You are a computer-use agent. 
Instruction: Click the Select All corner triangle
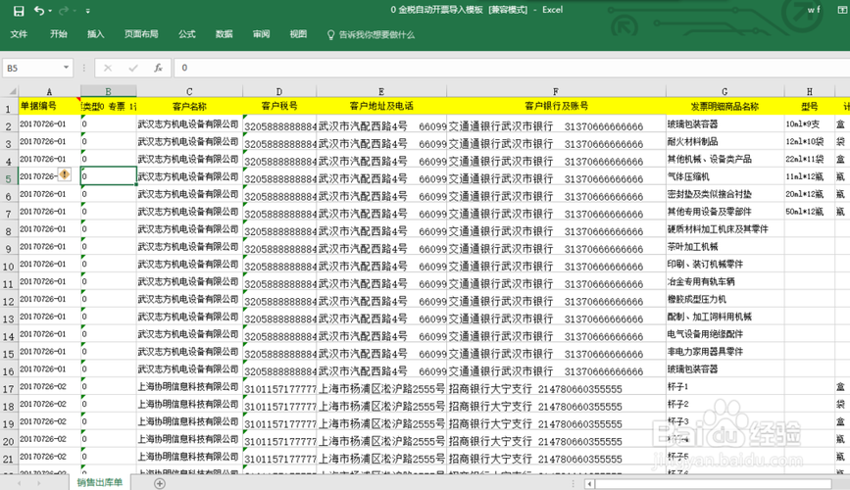point(12,91)
